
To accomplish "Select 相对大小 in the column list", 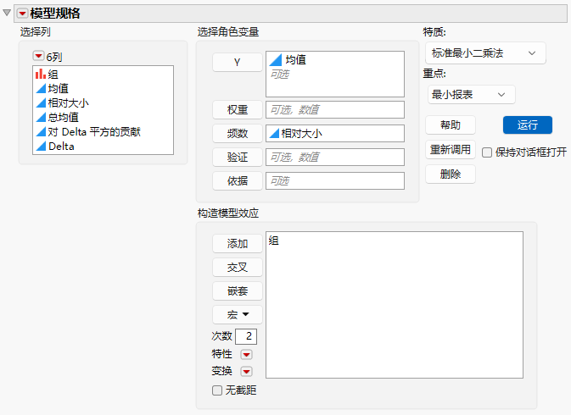I will click(69, 102).
